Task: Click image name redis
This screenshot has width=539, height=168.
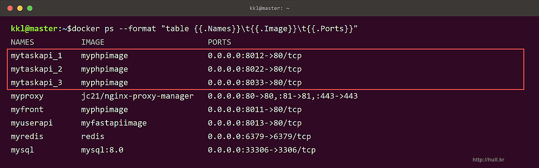Action: (93, 137)
